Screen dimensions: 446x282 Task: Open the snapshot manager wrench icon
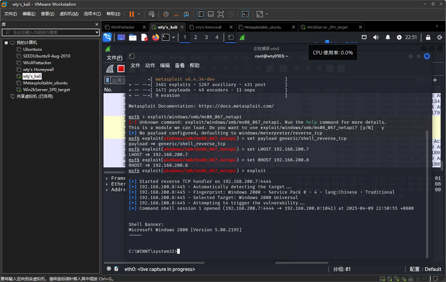[187, 14]
